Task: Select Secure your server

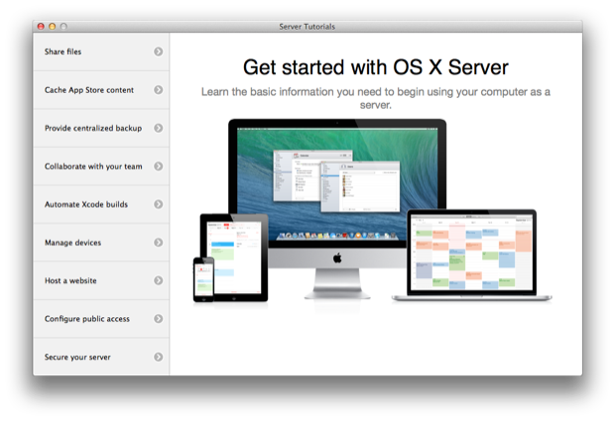Action: [101, 357]
